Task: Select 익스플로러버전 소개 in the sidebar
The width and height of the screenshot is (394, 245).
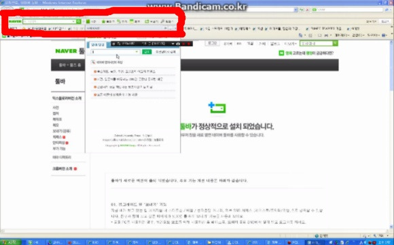Action: point(67,98)
